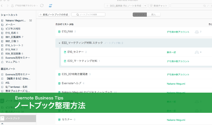Click the forward navigation arrow
Viewport: 212px width, 125px height.
(8, 6)
